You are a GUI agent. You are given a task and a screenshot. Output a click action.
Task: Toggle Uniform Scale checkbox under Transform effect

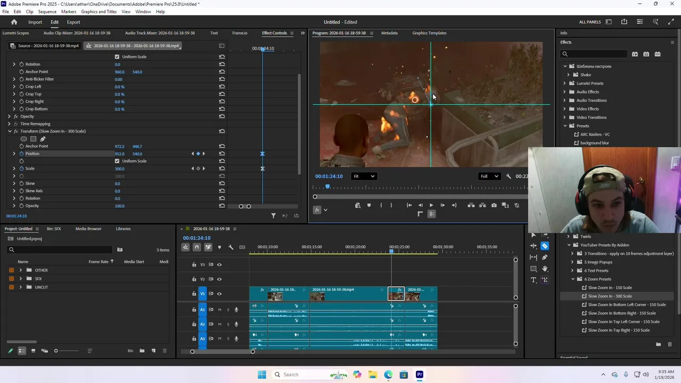(117, 161)
